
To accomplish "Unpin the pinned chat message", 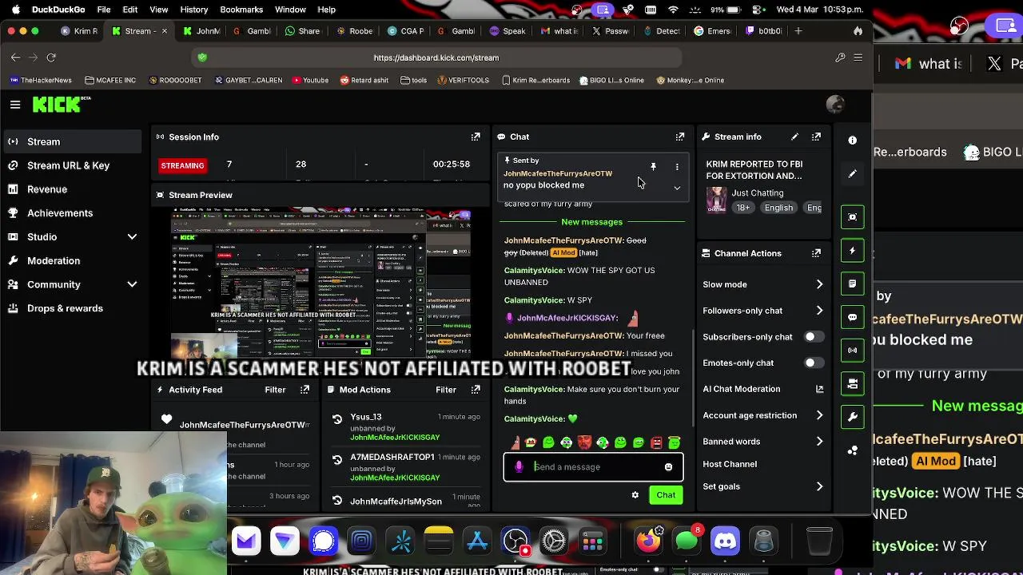I will click(653, 167).
